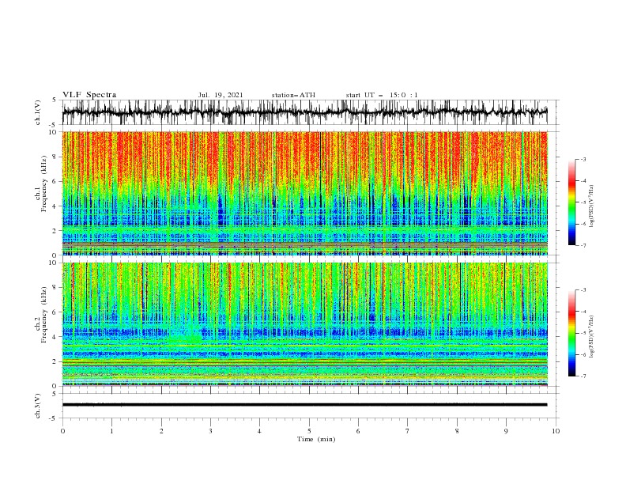The height and width of the screenshot is (484, 626).
Task: Click the upper log(PSD)(V²/Hz) colorbar label
Action: click(x=591, y=206)
